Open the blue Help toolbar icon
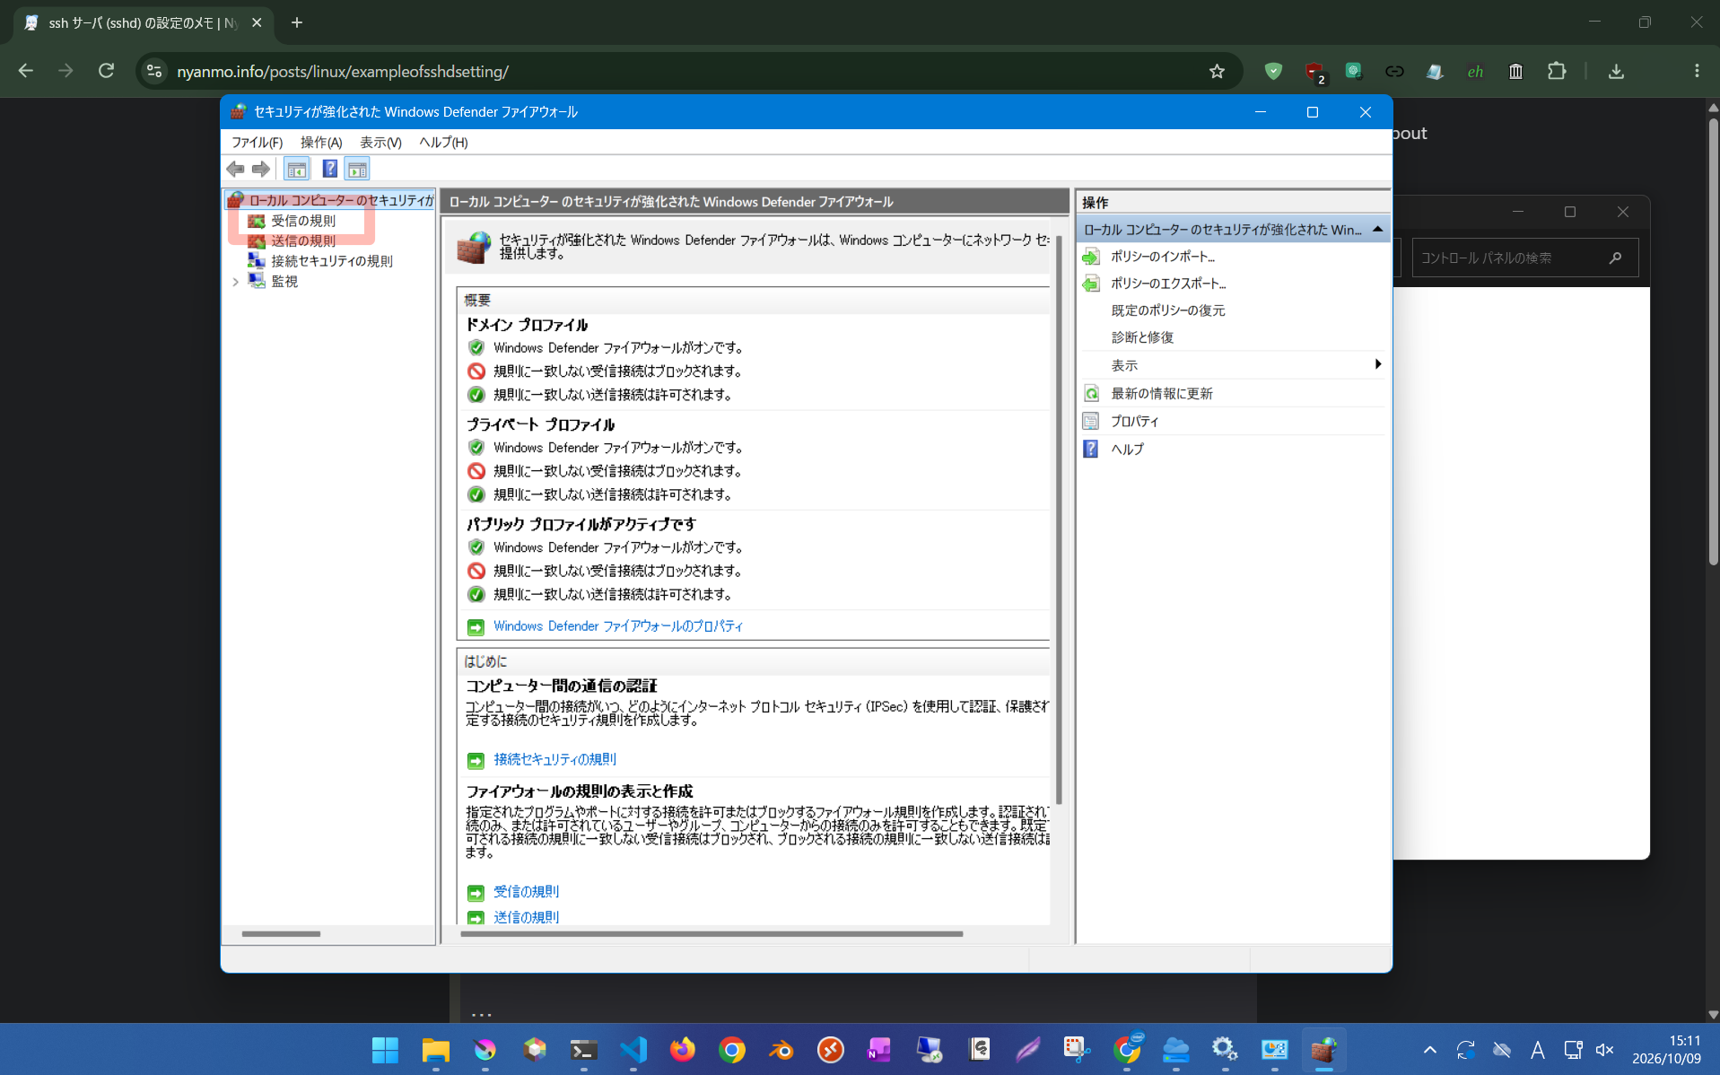This screenshot has width=1720, height=1075. pos(329,169)
